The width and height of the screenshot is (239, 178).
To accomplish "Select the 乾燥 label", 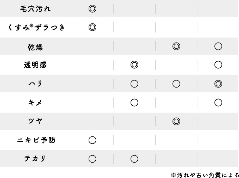I will coord(35,47).
